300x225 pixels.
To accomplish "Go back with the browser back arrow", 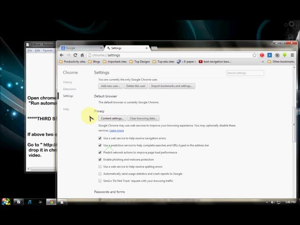I will [x=61, y=55].
